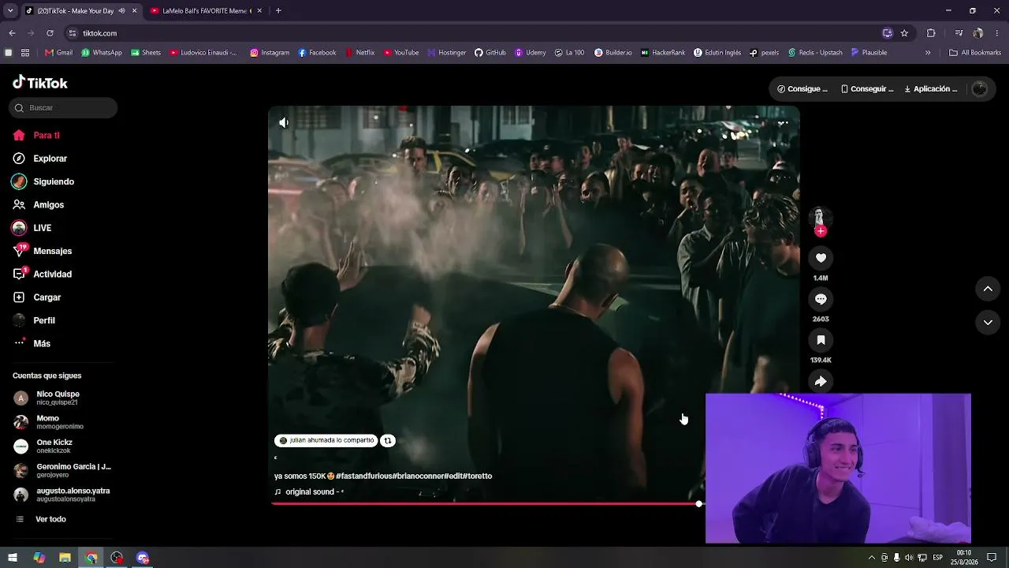Open a new browser tab

tap(278, 11)
